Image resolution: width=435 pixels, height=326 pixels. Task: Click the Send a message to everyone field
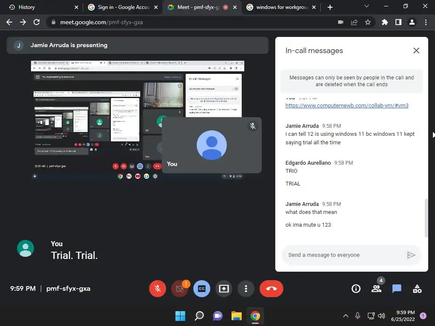(344, 255)
